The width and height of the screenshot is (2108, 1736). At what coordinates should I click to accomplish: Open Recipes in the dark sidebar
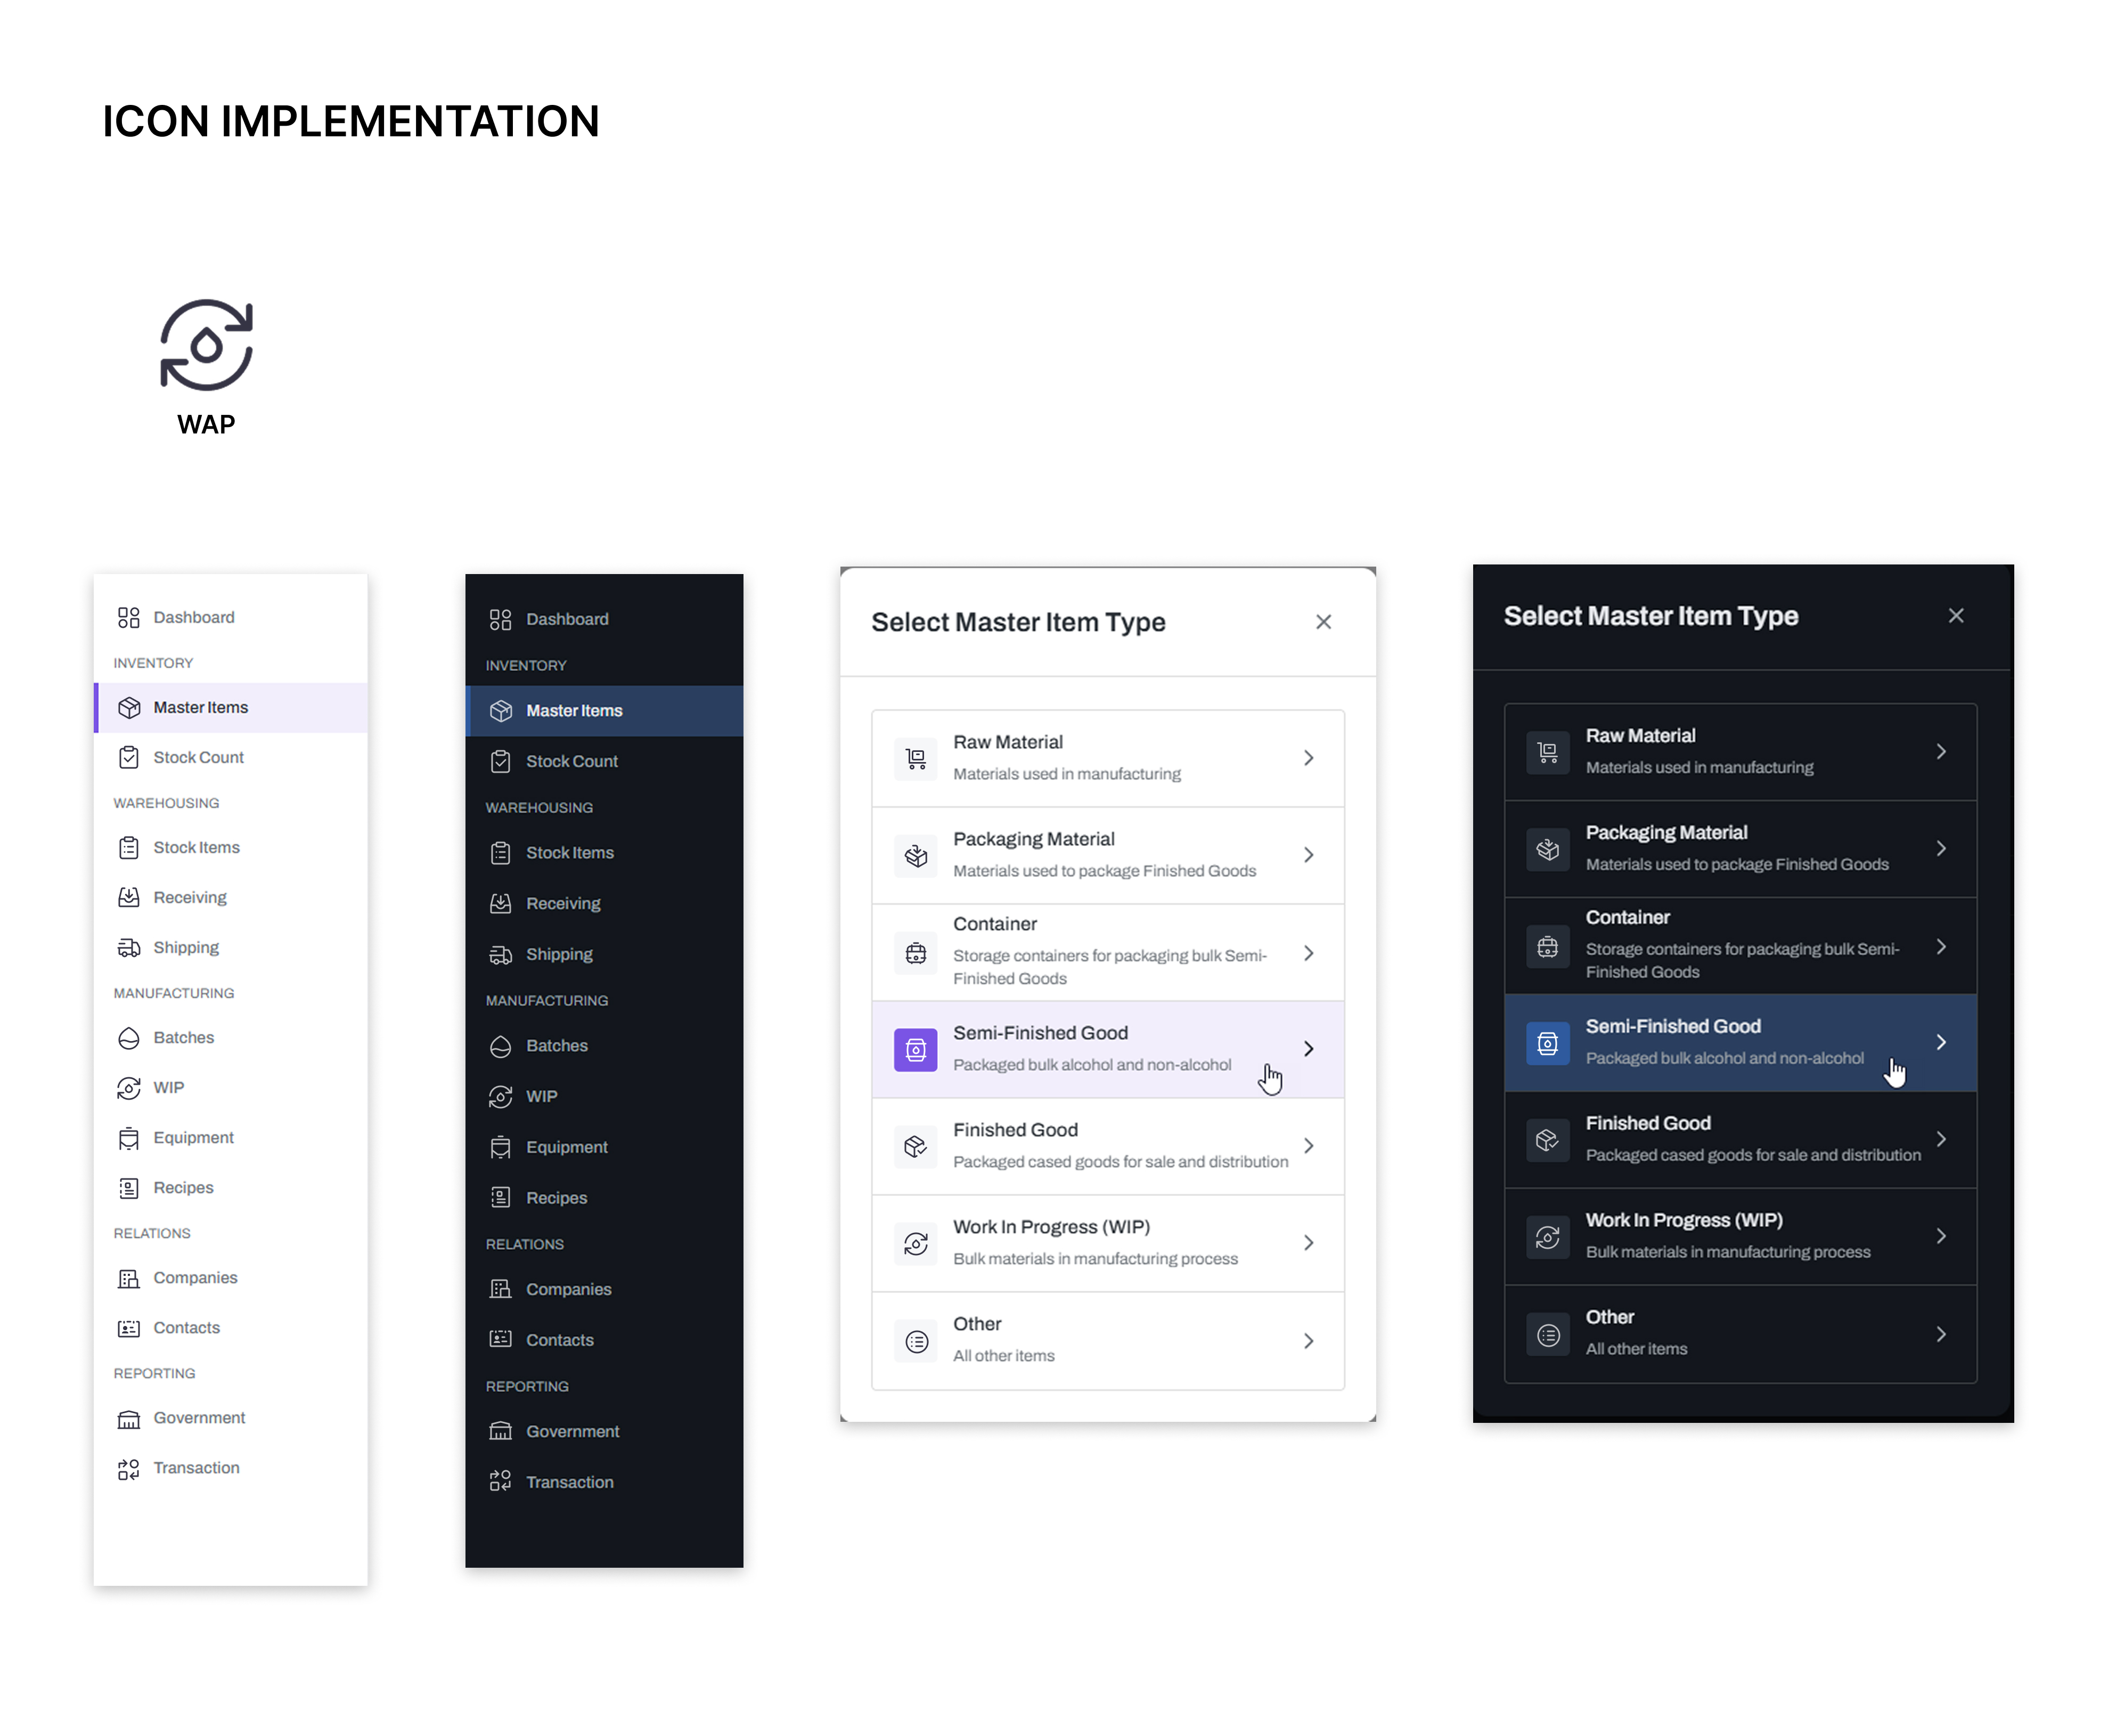[556, 1197]
